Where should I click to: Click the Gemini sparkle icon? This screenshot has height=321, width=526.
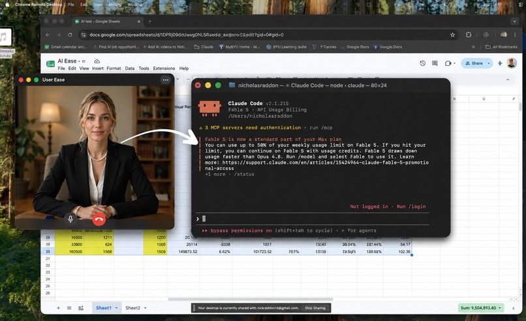click(x=500, y=63)
